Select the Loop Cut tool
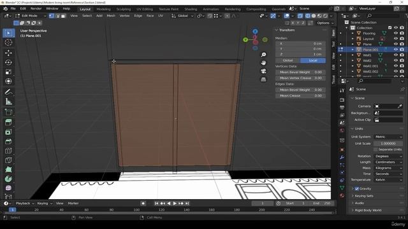 tap(8, 151)
